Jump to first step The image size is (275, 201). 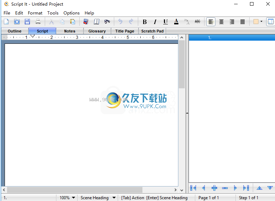[x=193, y=188]
